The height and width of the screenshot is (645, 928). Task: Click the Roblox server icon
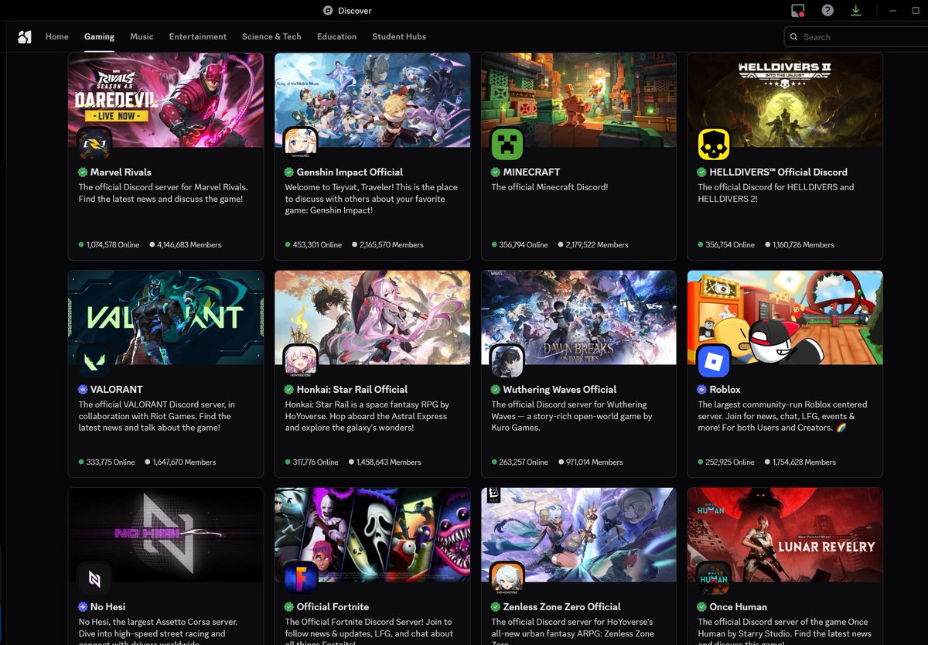point(713,361)
